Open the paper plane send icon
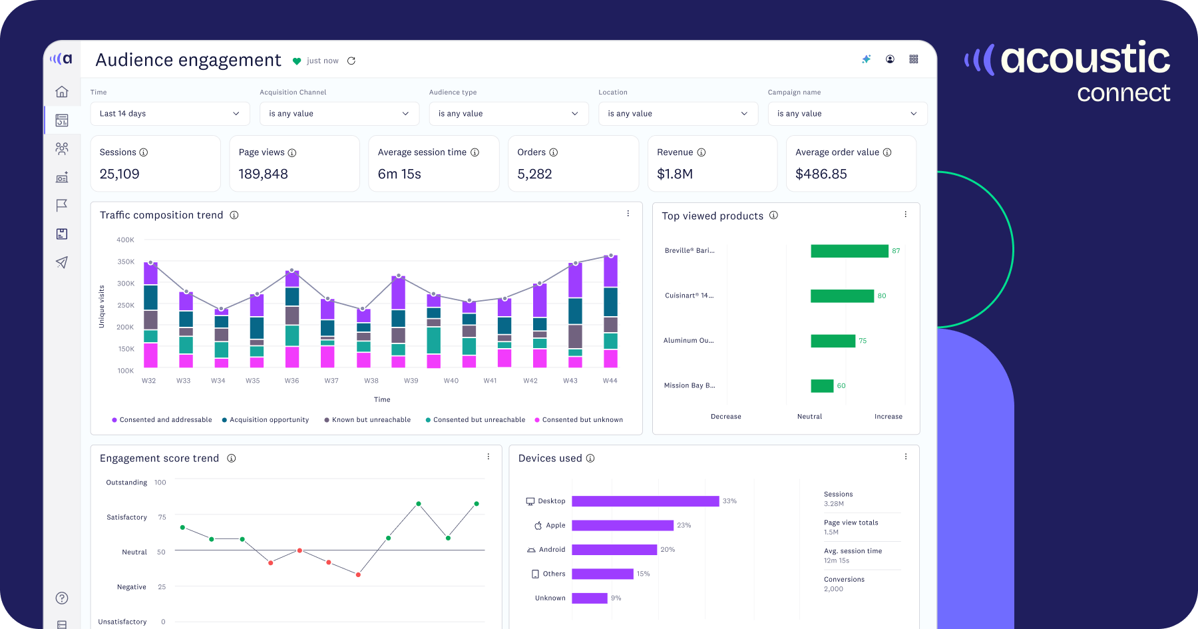This screenshot has height=629, width=1198. pos(62,262)
